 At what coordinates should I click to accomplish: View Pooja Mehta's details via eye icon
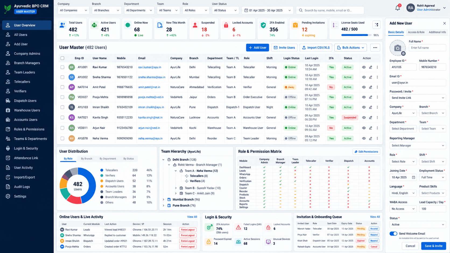[x=364, y=97]
